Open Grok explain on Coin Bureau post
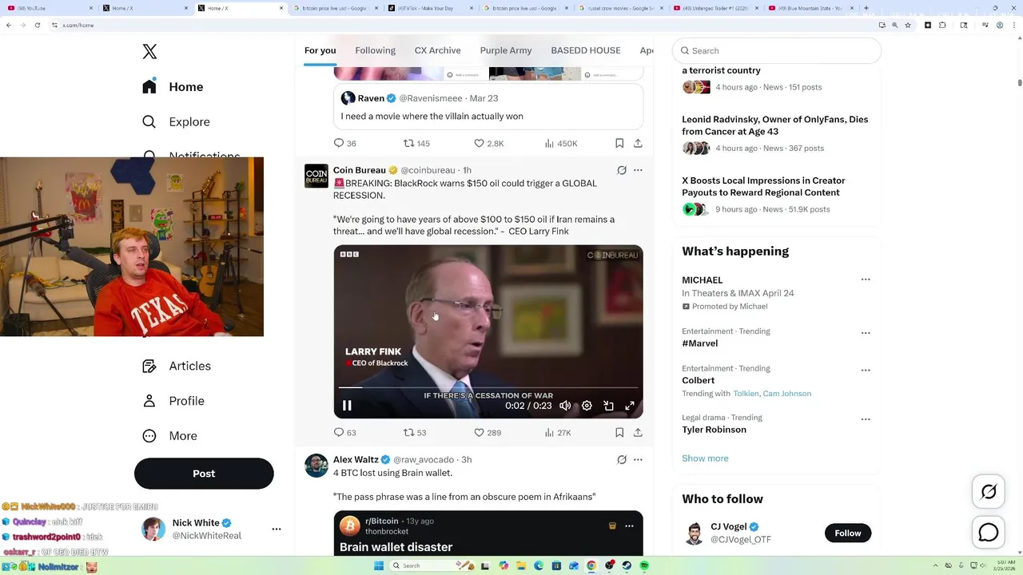Screen dimensions: 1023x575 [621, 170]
